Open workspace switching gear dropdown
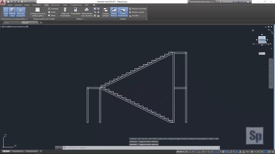Viewport: 275px width, 154px height. tap(253, 152)
